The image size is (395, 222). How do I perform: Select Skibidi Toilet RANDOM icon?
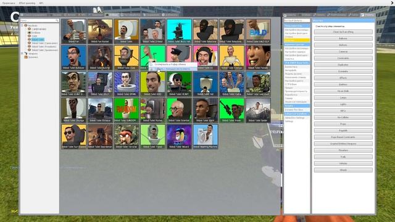coord(126,110)
